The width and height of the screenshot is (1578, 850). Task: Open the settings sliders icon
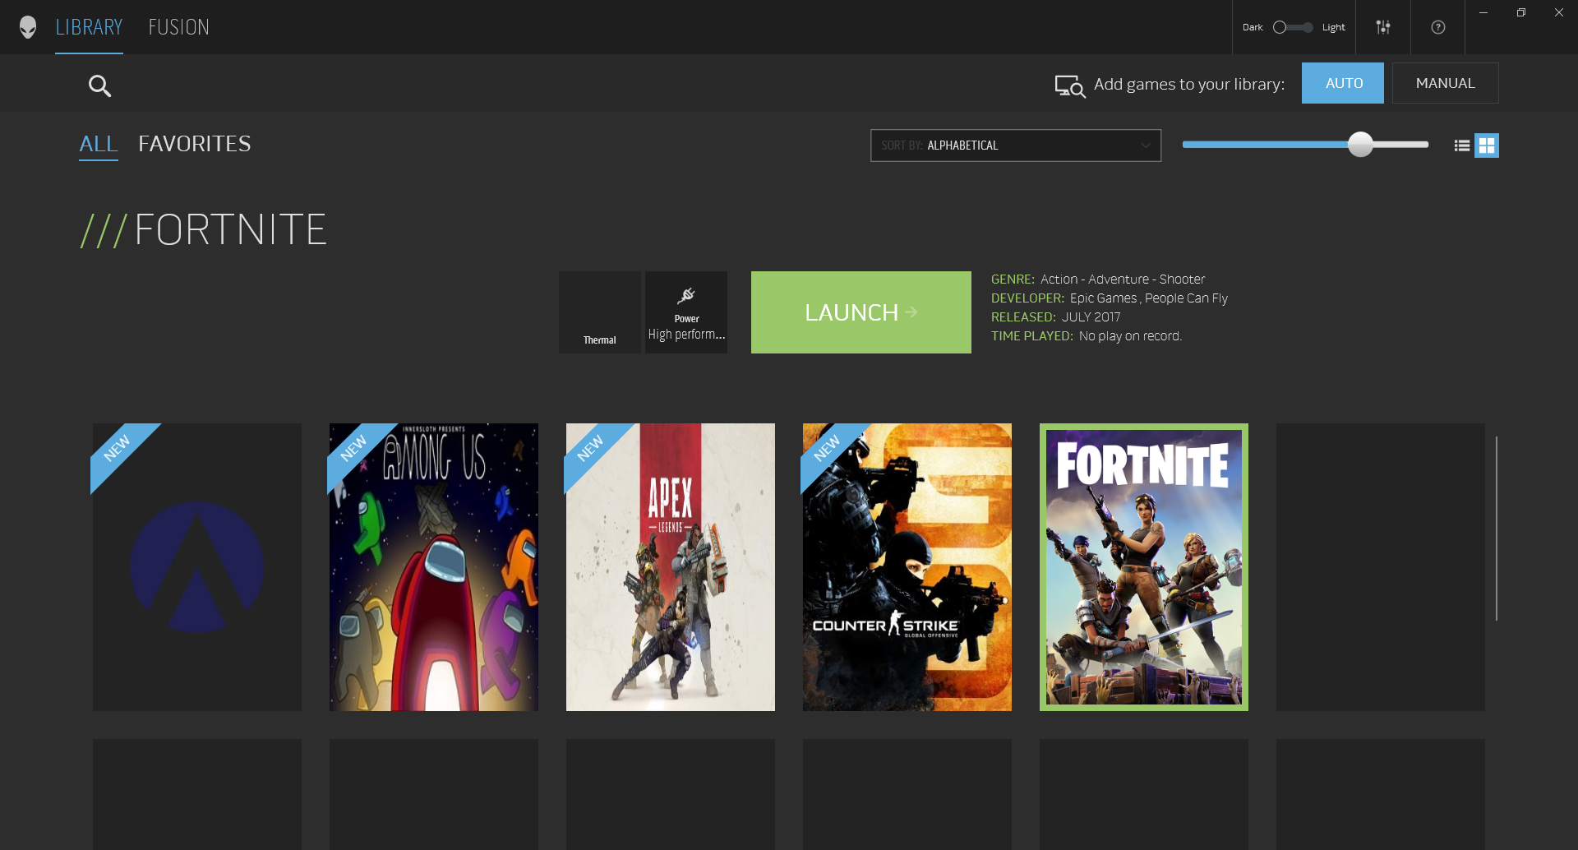click(x=1383, y=27)
